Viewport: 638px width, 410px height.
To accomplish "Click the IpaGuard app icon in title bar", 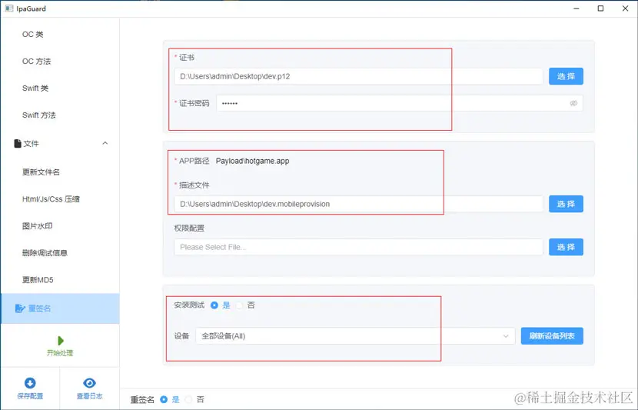I will (9, 8).
